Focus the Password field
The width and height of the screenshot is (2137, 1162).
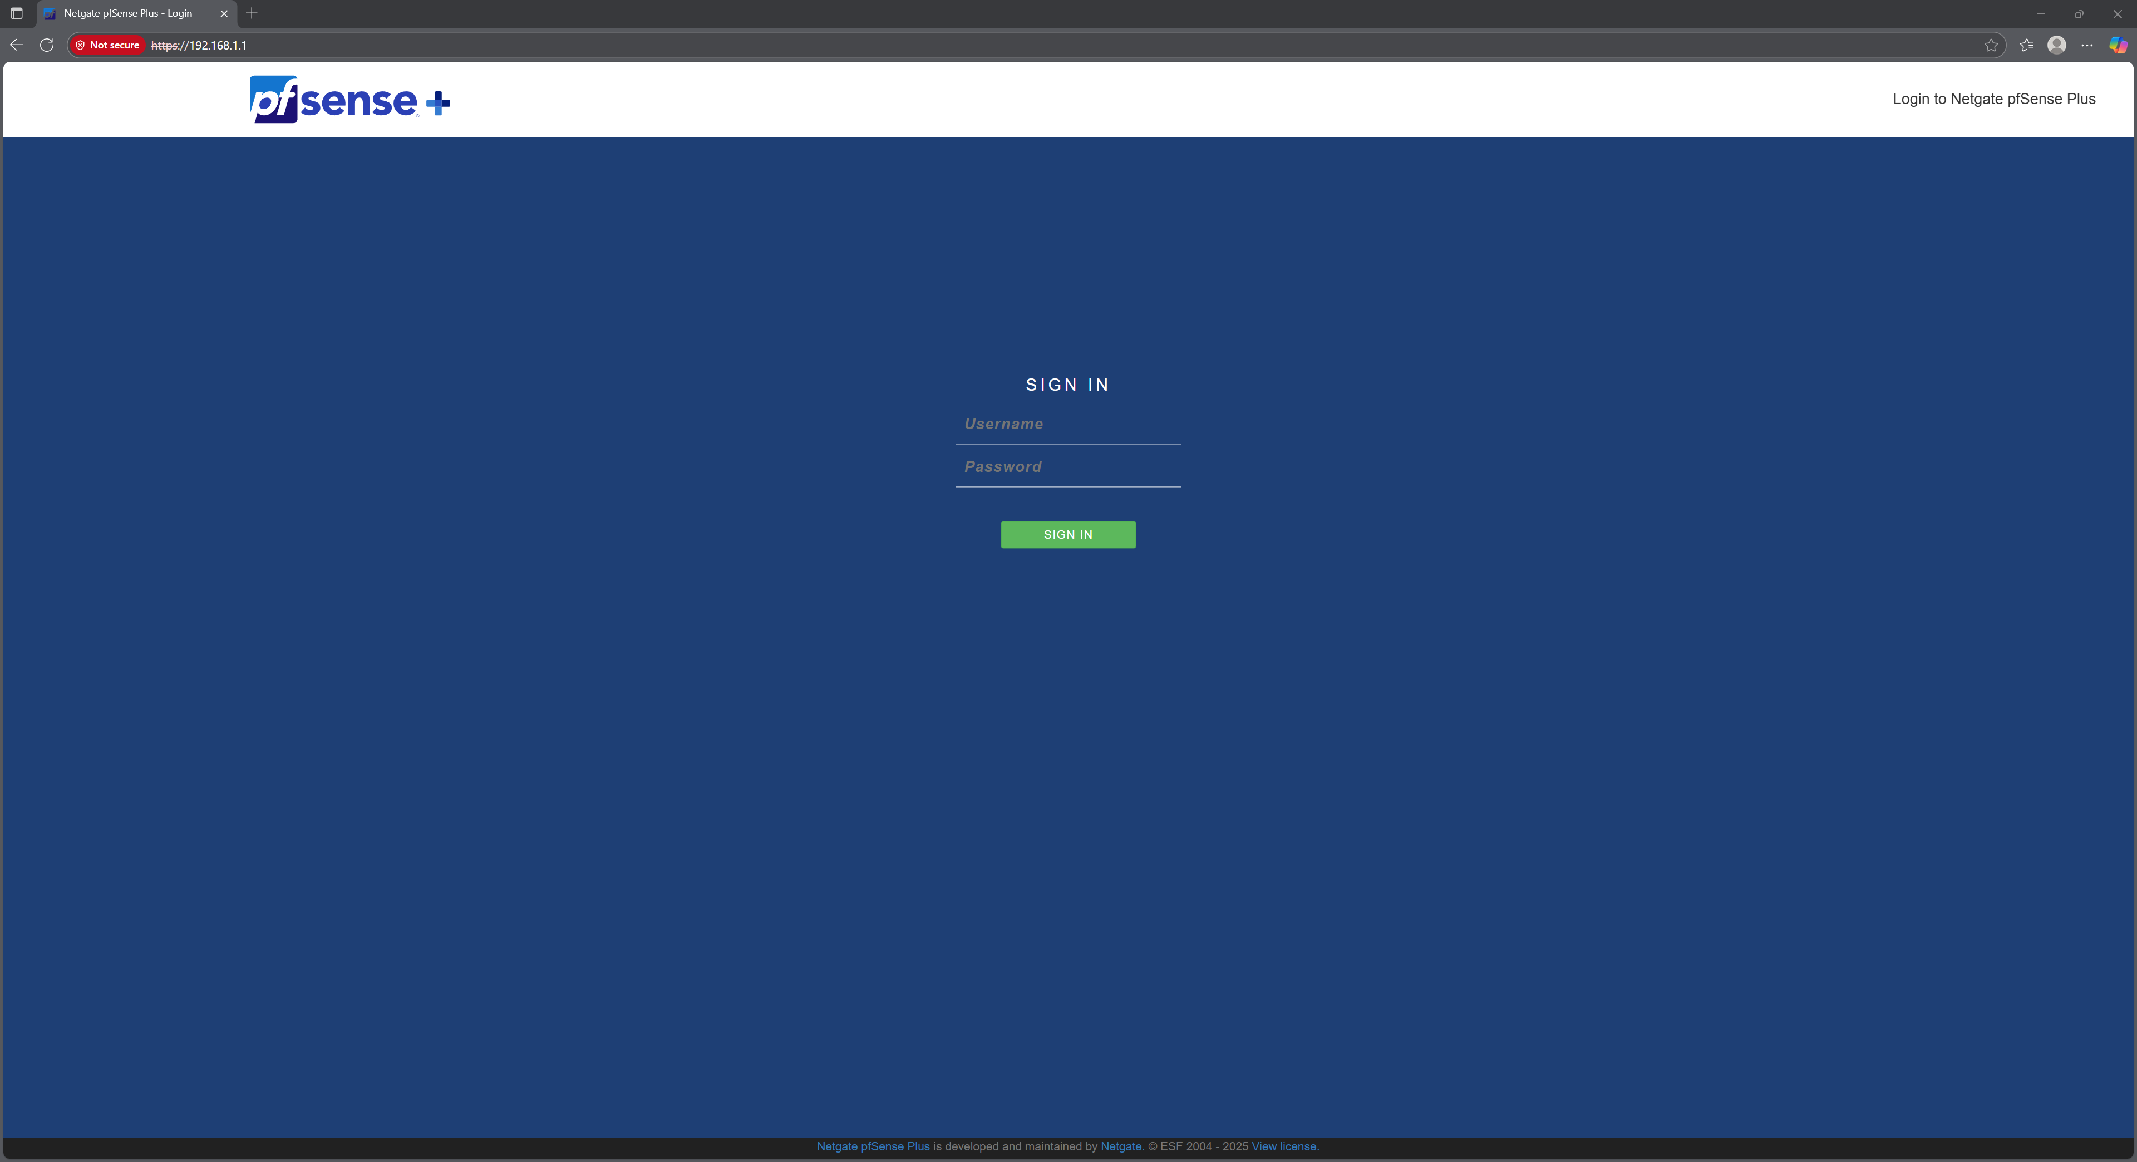[x=1068, y=467]
